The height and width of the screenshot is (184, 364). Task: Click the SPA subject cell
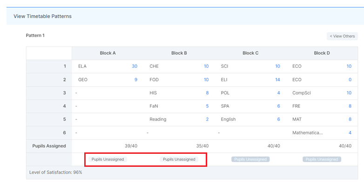tap(225, 106)
